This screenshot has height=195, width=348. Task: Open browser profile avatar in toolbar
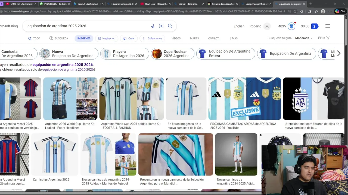(323, 11)
